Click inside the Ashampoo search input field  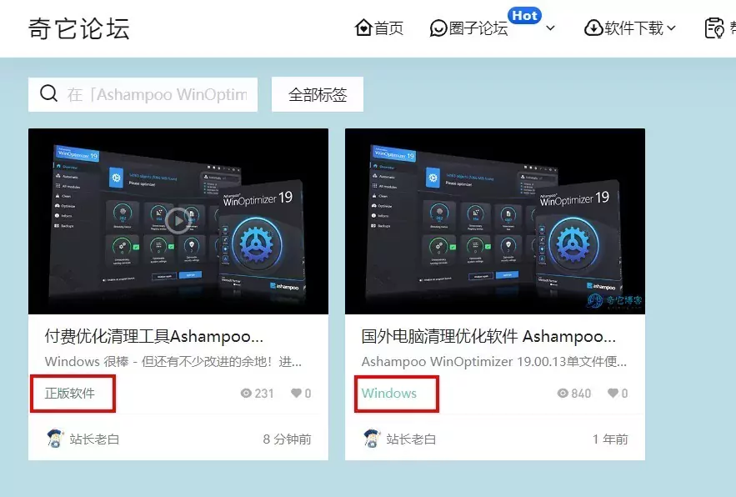(x=150, y=94)
